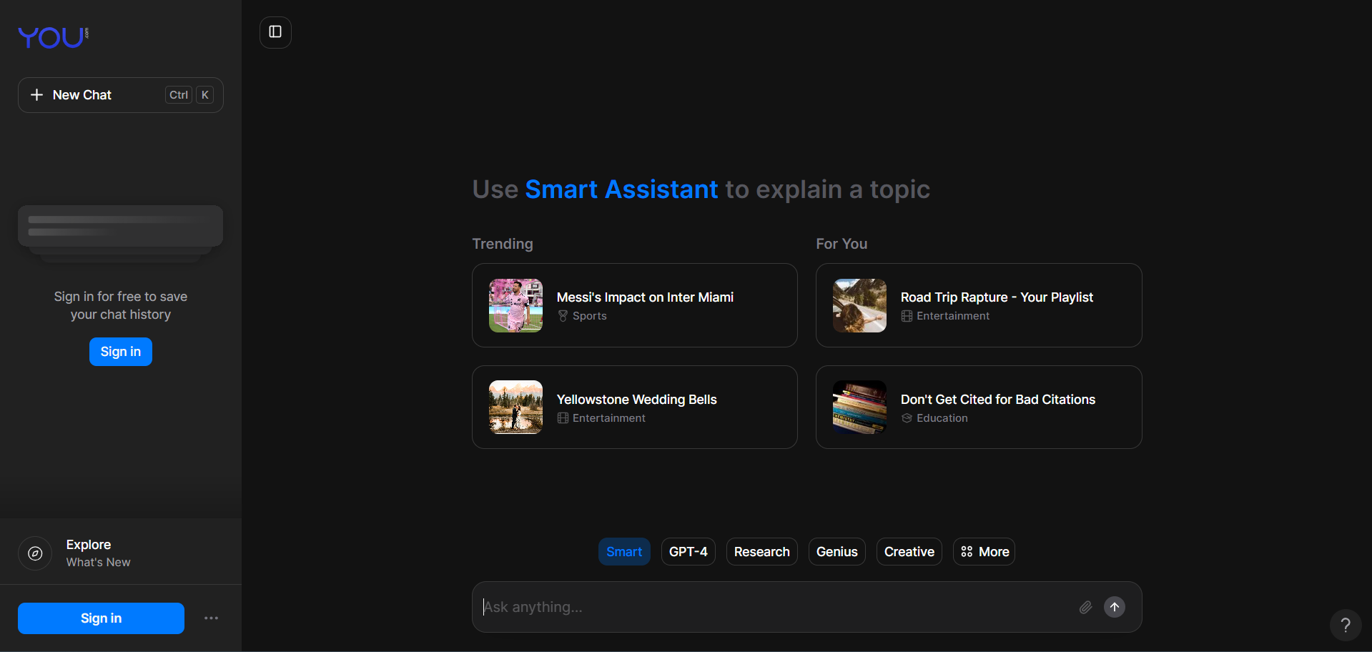Open Explore via the compass icon

(x=35, y=553)
